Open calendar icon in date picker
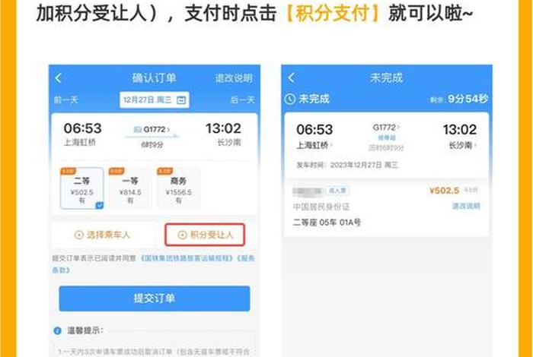This screenshot has height=357, width=533. [181, 100]
